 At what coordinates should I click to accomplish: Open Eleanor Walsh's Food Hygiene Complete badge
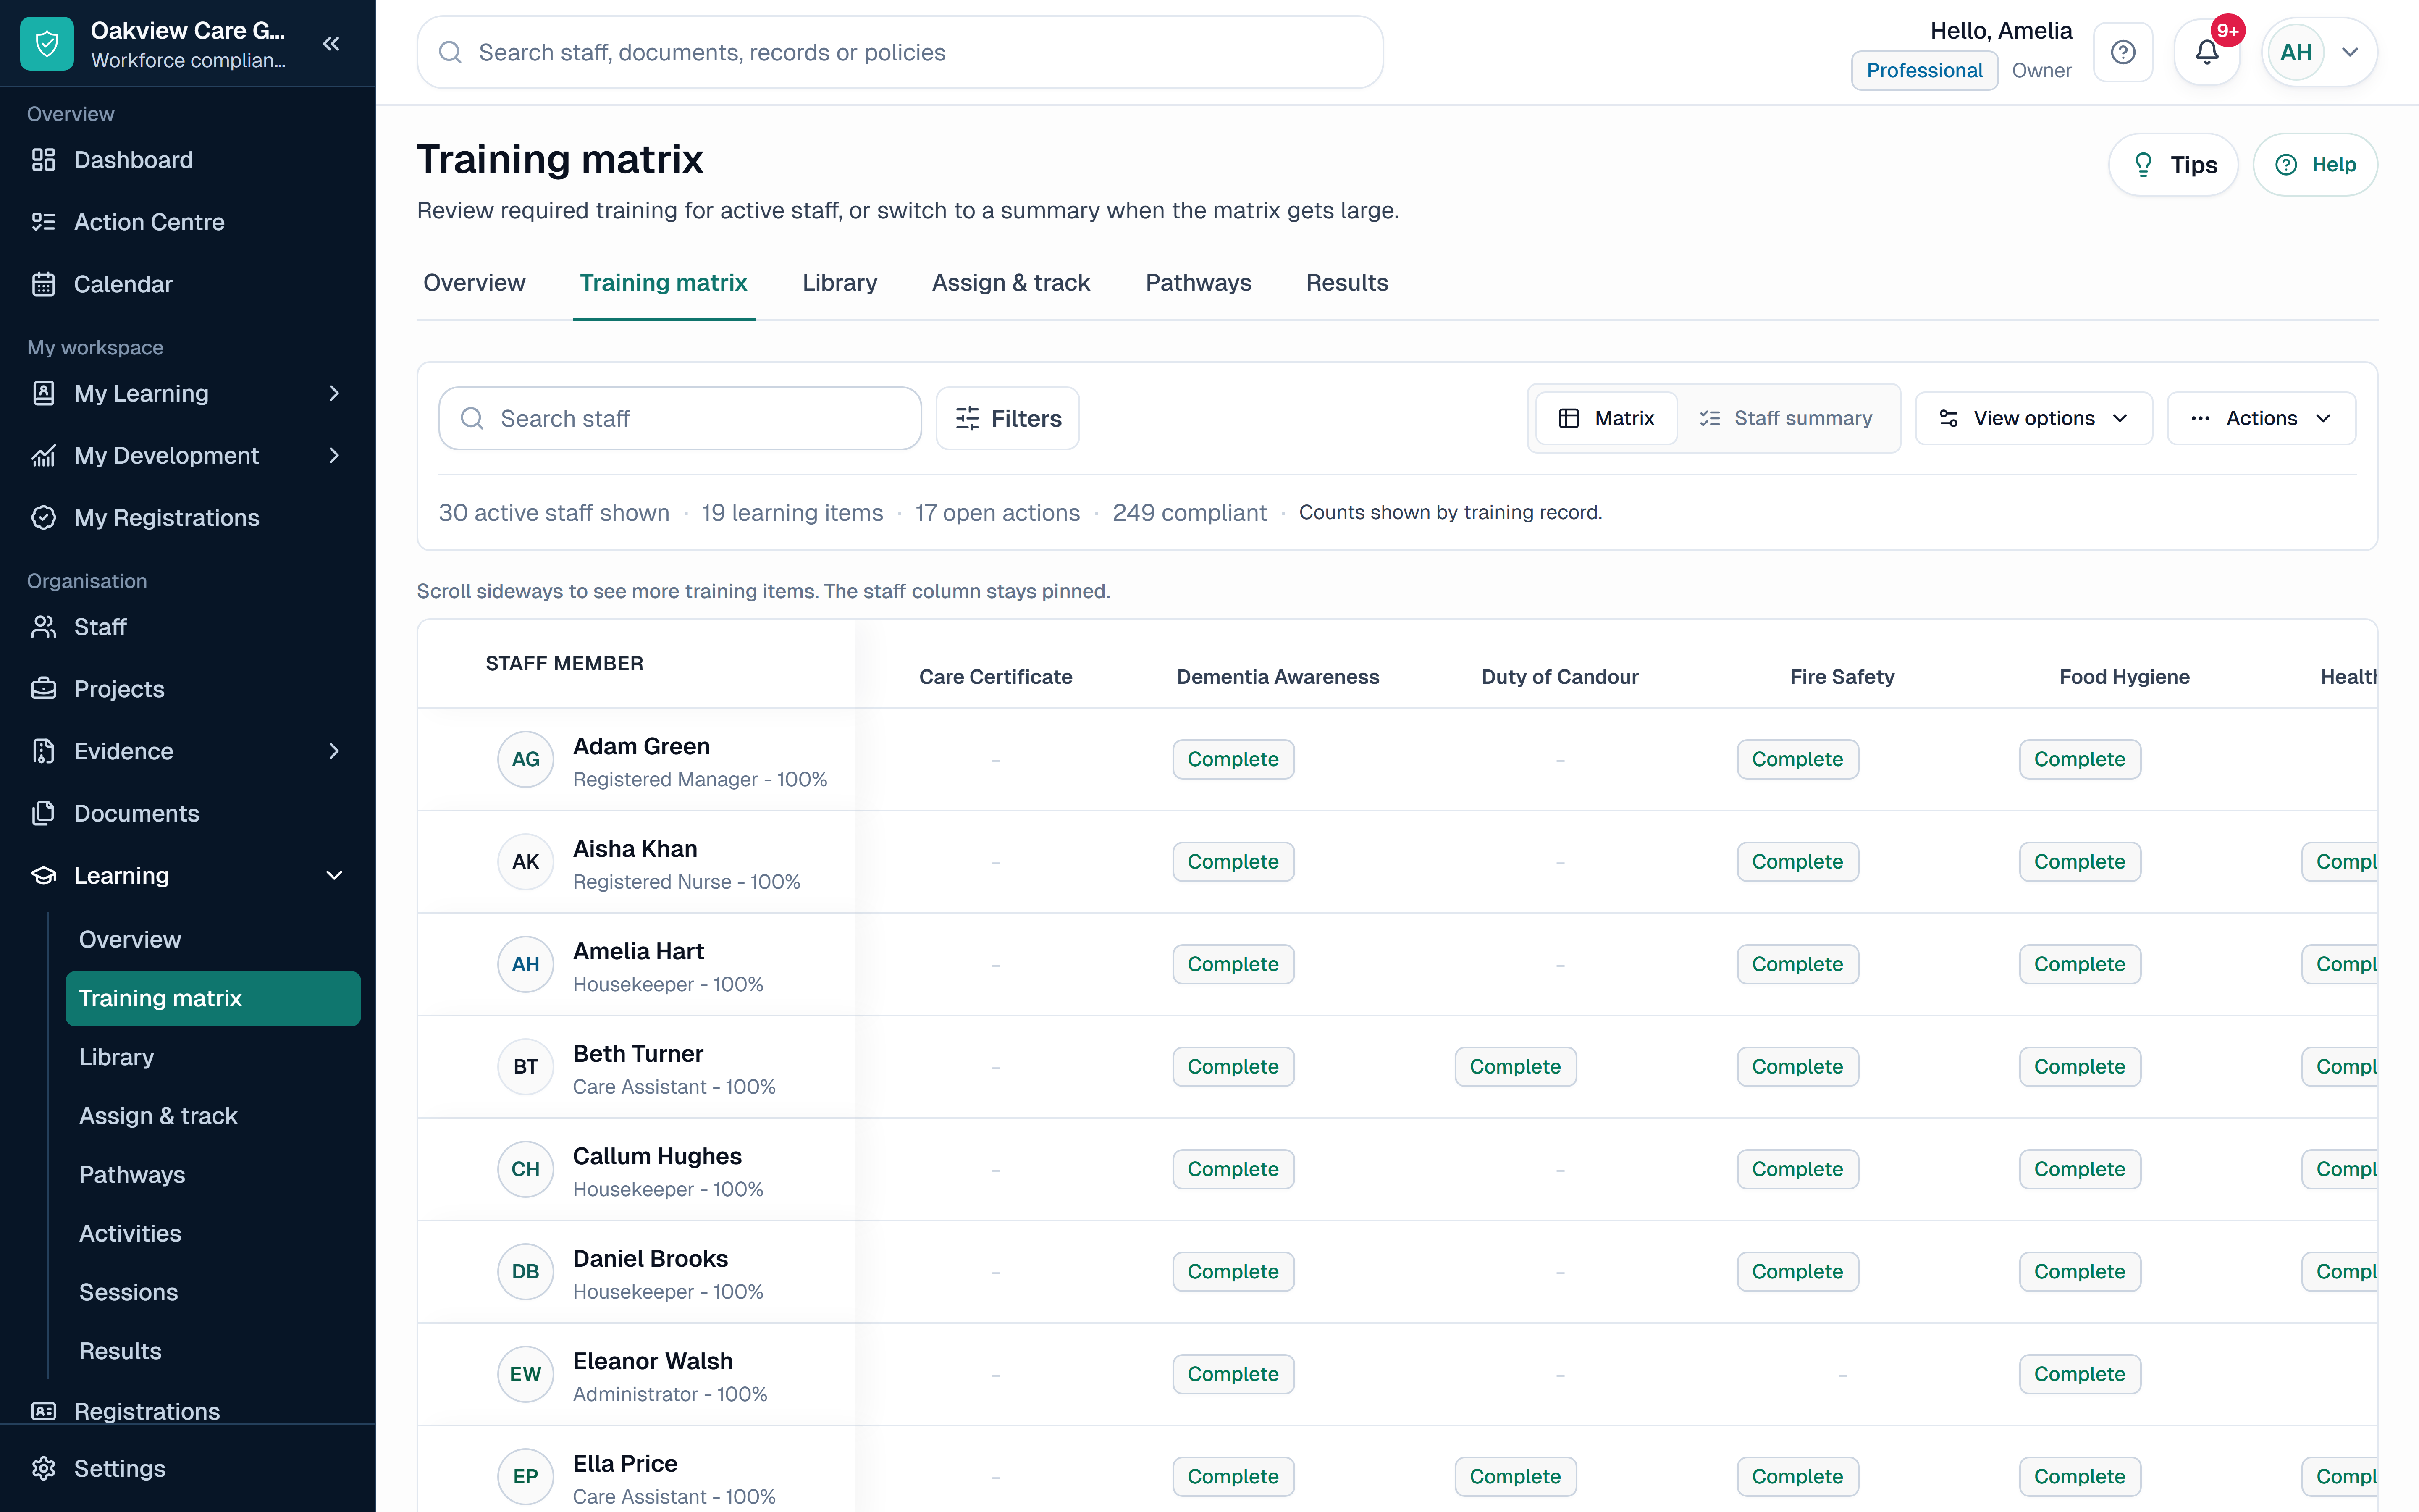[2079, 1374]
